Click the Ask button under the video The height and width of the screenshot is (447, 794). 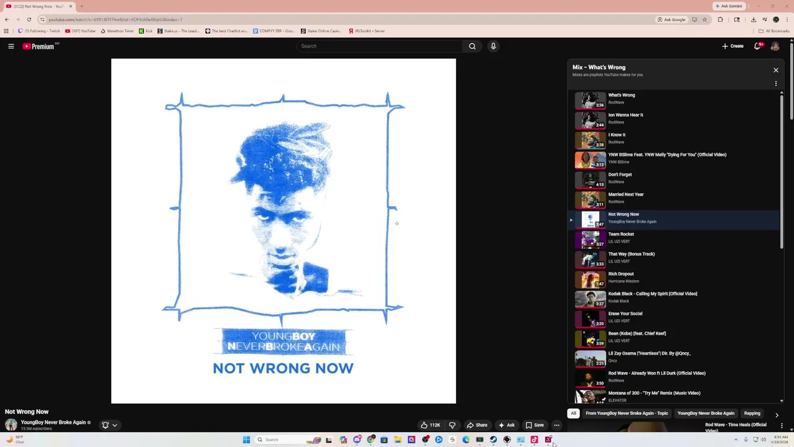[506, 425]
